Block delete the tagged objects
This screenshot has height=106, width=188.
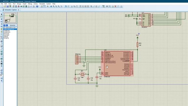[88, 6]
